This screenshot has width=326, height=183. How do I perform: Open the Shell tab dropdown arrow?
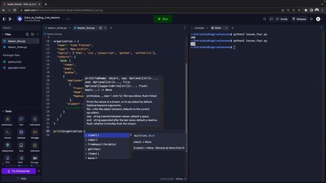coord(223,28)
